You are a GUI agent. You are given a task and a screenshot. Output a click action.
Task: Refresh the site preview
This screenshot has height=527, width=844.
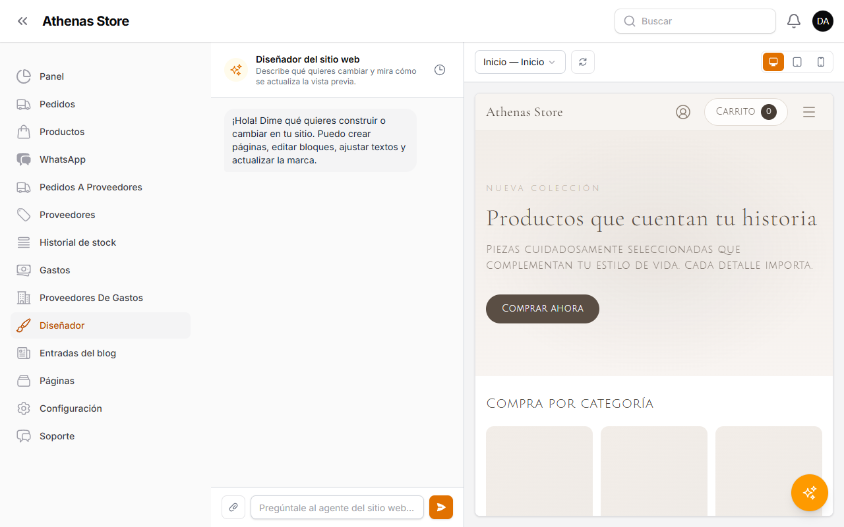point(583,62)
